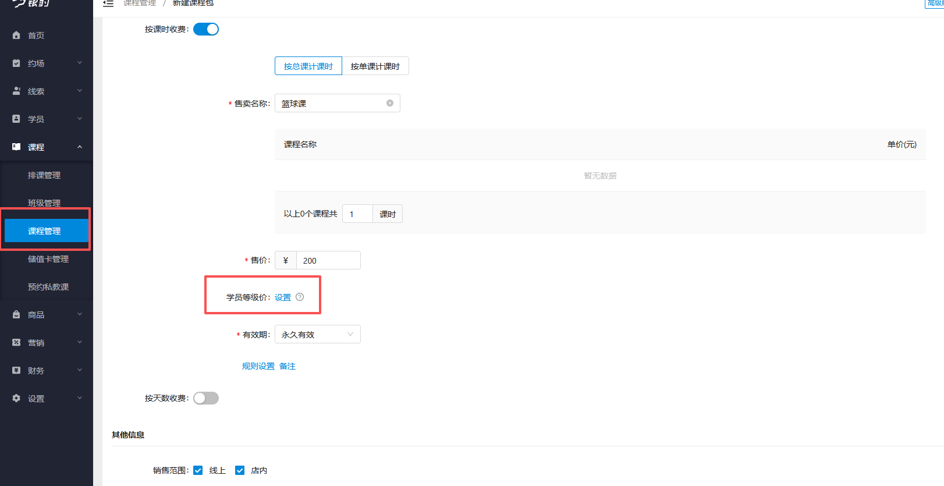Expand the 财务 sidebar menu arrow
The image size is (944, 486).
click(x=80, y=370)
